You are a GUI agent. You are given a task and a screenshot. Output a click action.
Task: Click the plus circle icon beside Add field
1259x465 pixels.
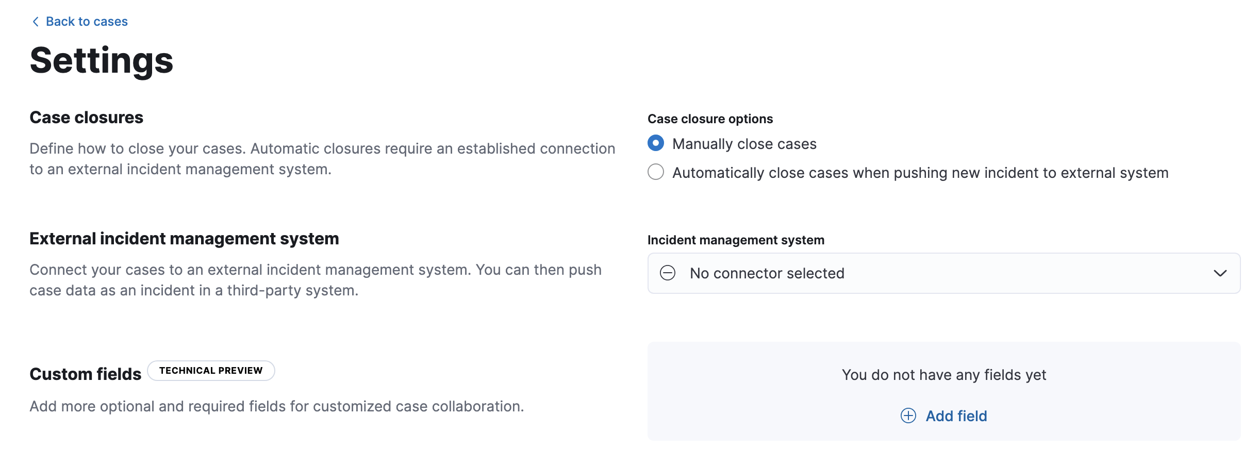[x=908, y=416]
